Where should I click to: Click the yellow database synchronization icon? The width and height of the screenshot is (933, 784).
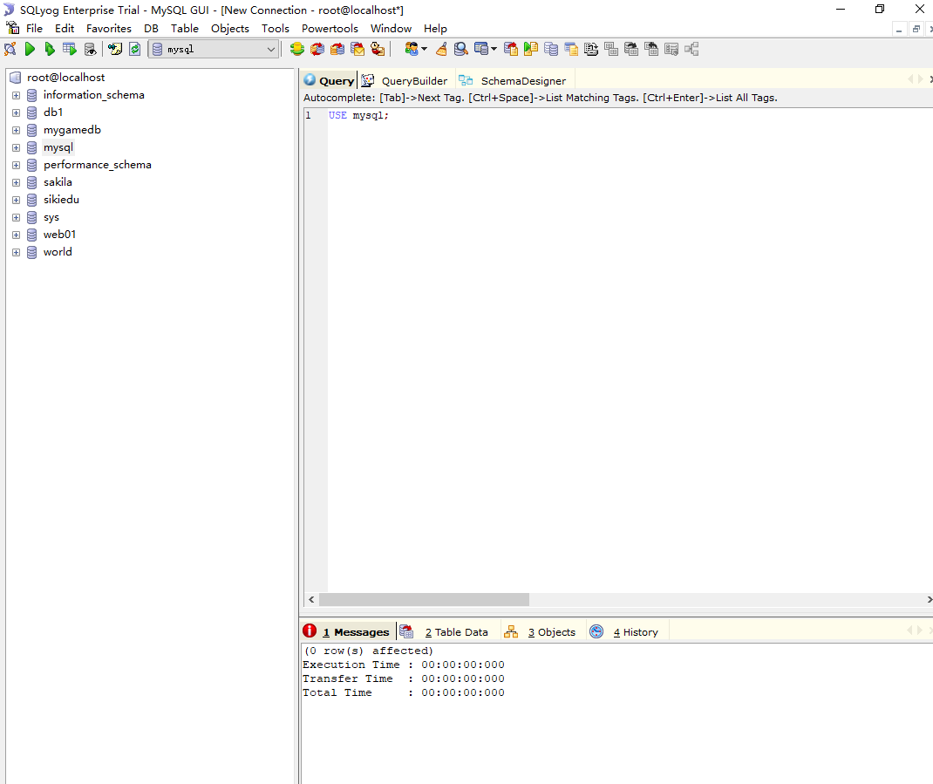pyautogui.click(x=297, y=50)
